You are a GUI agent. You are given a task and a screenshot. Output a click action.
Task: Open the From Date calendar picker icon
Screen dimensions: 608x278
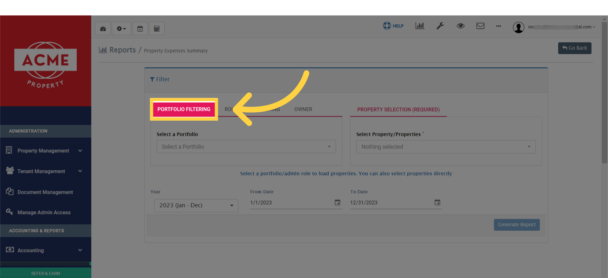(x=338, y=202)
